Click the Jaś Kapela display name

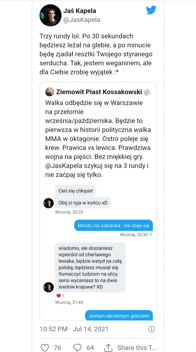point(79,11)
